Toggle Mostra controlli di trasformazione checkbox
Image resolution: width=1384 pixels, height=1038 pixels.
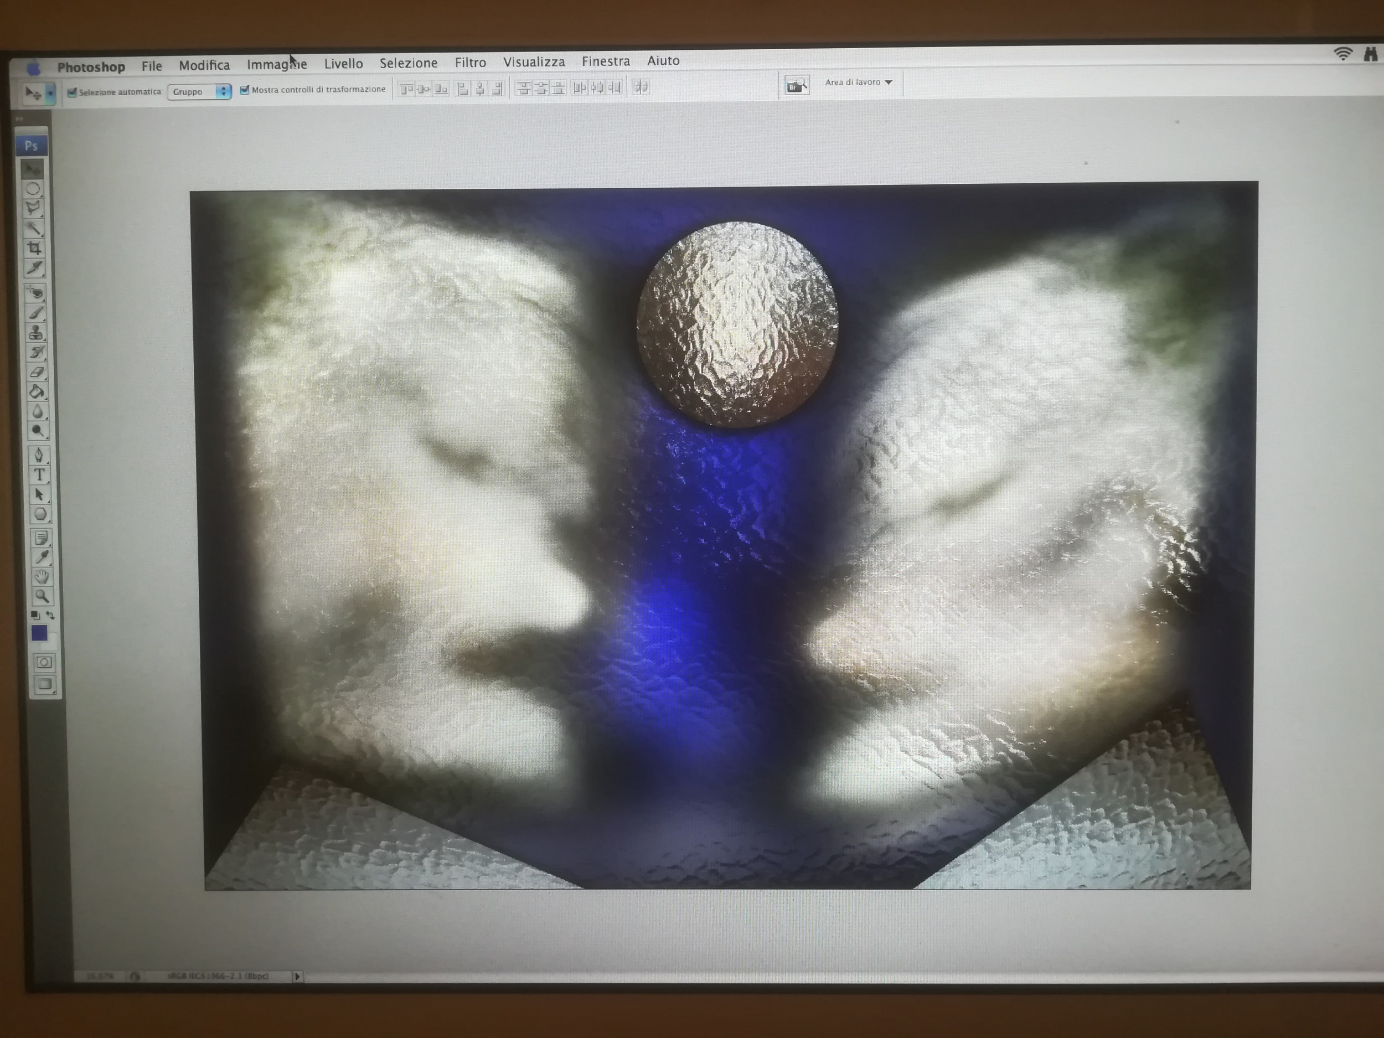pyautogui.click(x=245, y=90)
